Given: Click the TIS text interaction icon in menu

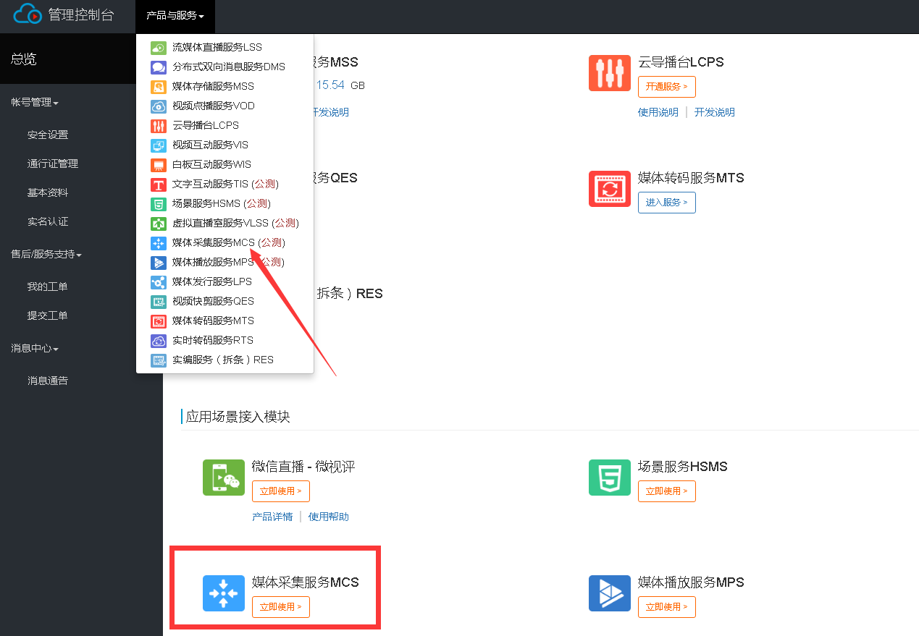Looking at the screenshot, I should click(159, 185).
